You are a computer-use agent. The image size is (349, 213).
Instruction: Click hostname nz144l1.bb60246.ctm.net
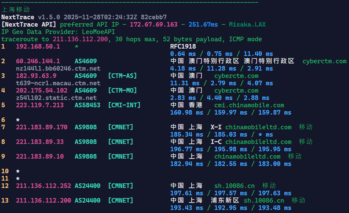tap(58, 68)
